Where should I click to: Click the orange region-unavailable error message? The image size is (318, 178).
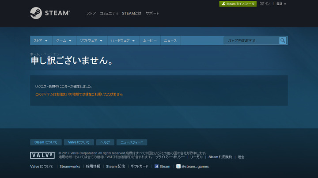79,94
